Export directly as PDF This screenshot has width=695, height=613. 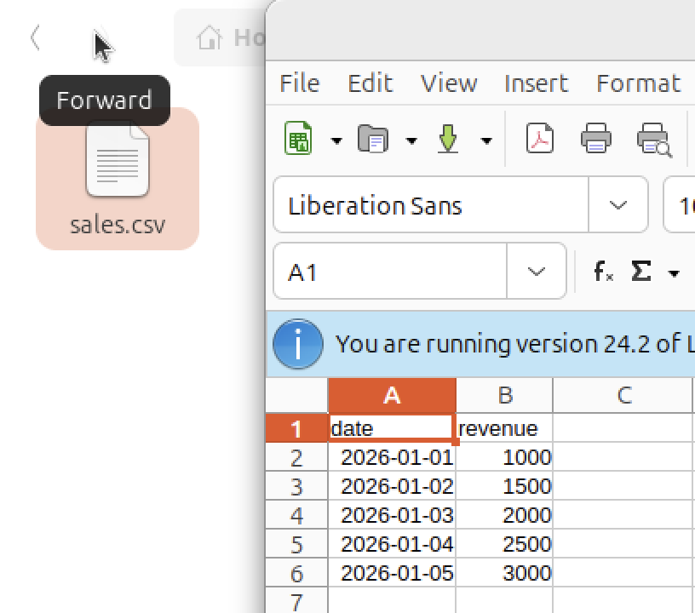pyautogui.click(x=540, y=139)
